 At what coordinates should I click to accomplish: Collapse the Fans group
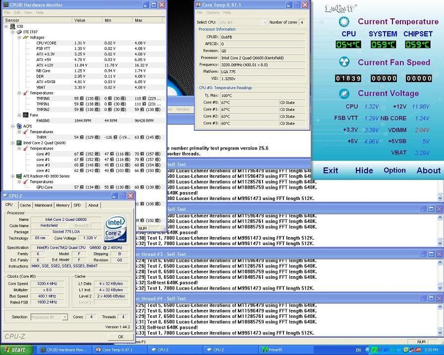click(19, 115)
